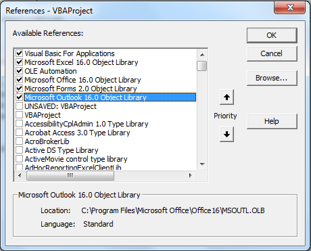Click the vertical scrollbar thumb
This screenshot has height=251, width=311.
point(202,66)
